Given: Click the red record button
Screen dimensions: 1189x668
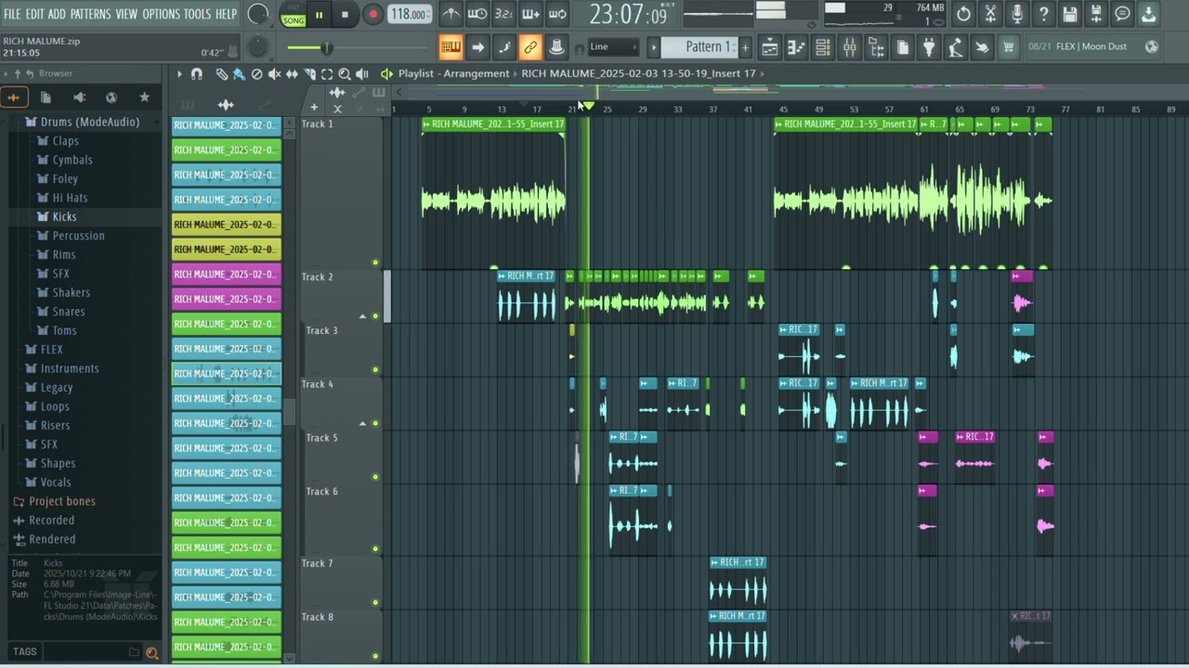Looking at the screenshot, I should [x=372, y=15].
